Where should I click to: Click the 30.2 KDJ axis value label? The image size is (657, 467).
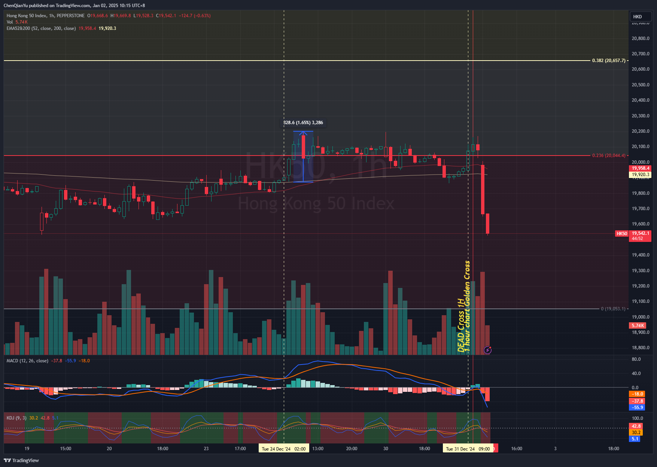pyautogui.click(x=636, y=433)
